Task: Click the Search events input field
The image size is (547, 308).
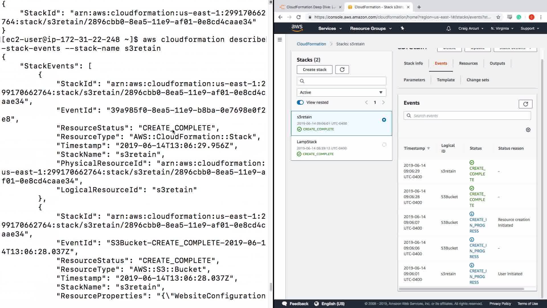Action: pyautogui.click(x=470, y=116)
